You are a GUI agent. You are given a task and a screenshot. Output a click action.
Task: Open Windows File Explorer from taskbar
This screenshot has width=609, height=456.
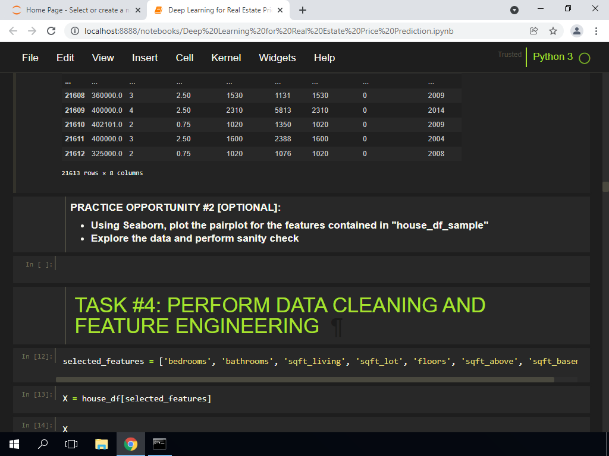pos(102,444)
